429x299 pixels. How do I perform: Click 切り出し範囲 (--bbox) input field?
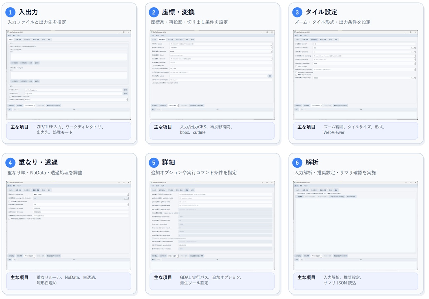click(221, 55)
